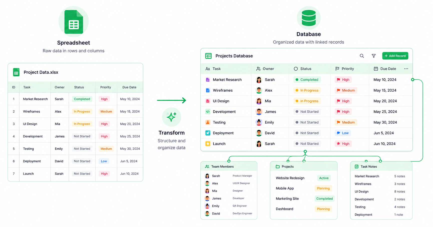The width and height of the screenshot is (433, 227).
Task: Click the In Progress tag for Wireframes in database
Action: (x=307, y=90)
